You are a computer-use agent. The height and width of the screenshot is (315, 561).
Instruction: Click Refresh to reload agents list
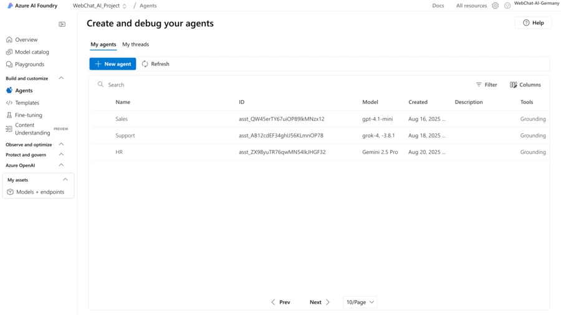tap(155, 64)
